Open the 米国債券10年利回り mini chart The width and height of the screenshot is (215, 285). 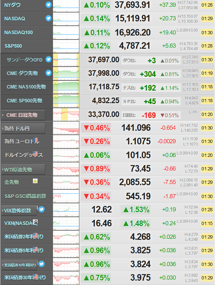click(66, 265)
